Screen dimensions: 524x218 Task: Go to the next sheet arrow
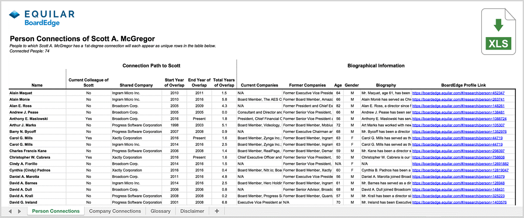(19, 211)
